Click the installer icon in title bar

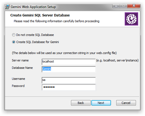pos(7,7)
